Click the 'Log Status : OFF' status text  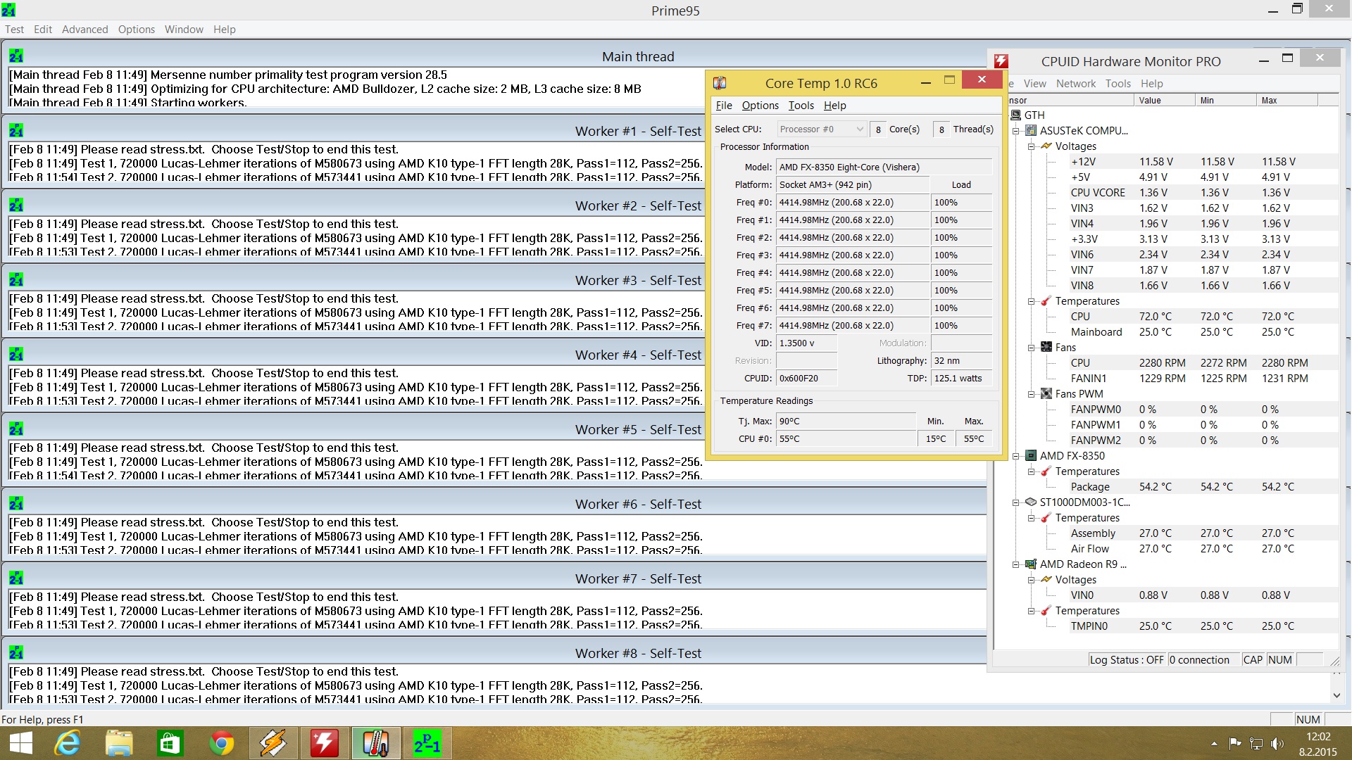[x=1127, y=659]
